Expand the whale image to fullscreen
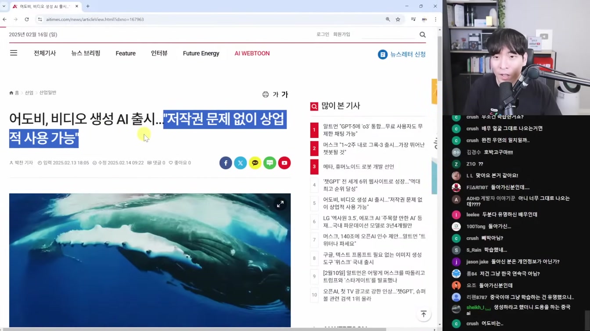Image resolution: width=590 pixels, height=331 pixels. click(x=280, y=204)
